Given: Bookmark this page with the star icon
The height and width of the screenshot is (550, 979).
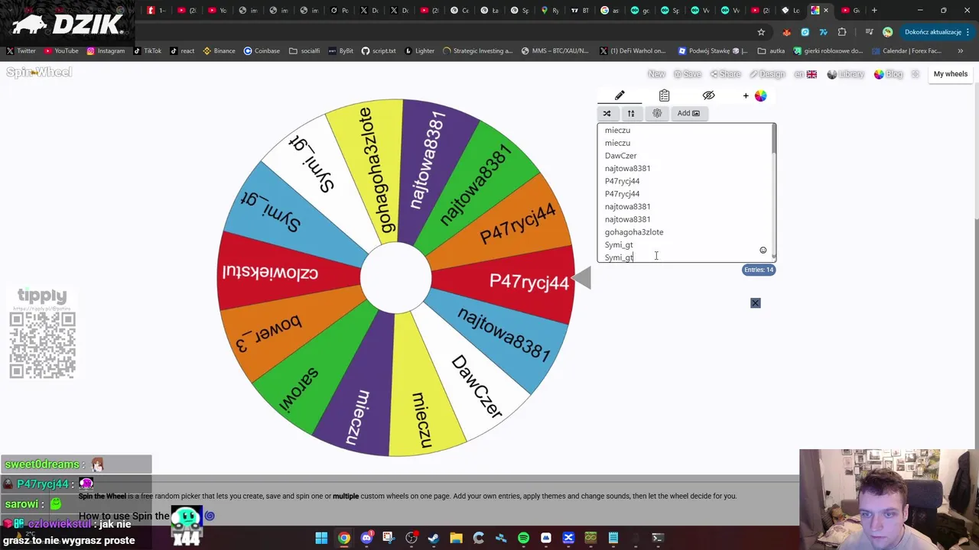Looking at the screenshot, I should click(x=761, y=32).
